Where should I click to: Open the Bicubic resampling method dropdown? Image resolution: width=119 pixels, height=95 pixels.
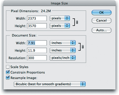point(50,84)
